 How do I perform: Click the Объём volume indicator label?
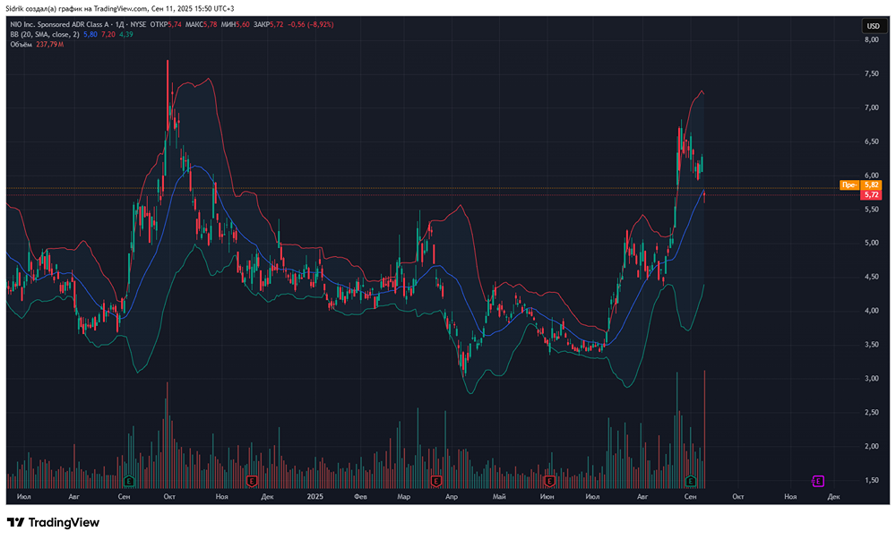tap(22, 44)
